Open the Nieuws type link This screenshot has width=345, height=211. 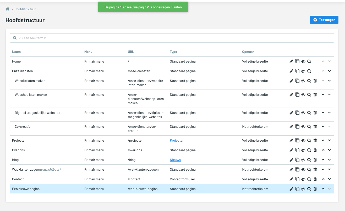[175, 160]
